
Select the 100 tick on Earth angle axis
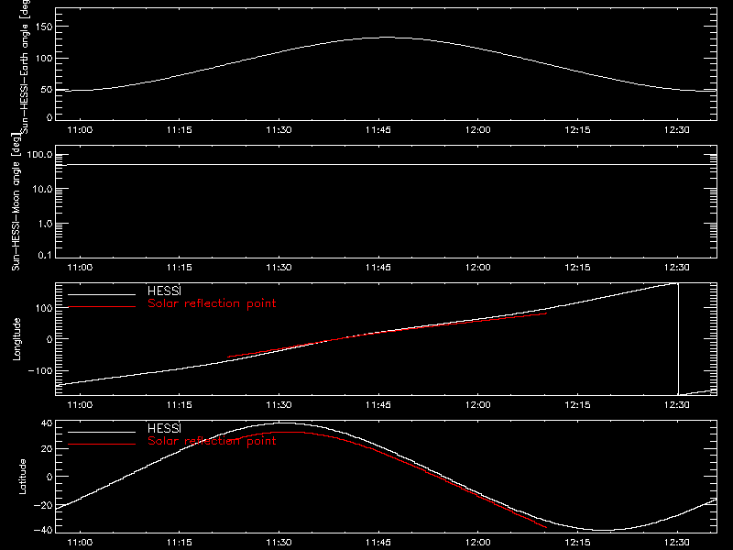44,59
